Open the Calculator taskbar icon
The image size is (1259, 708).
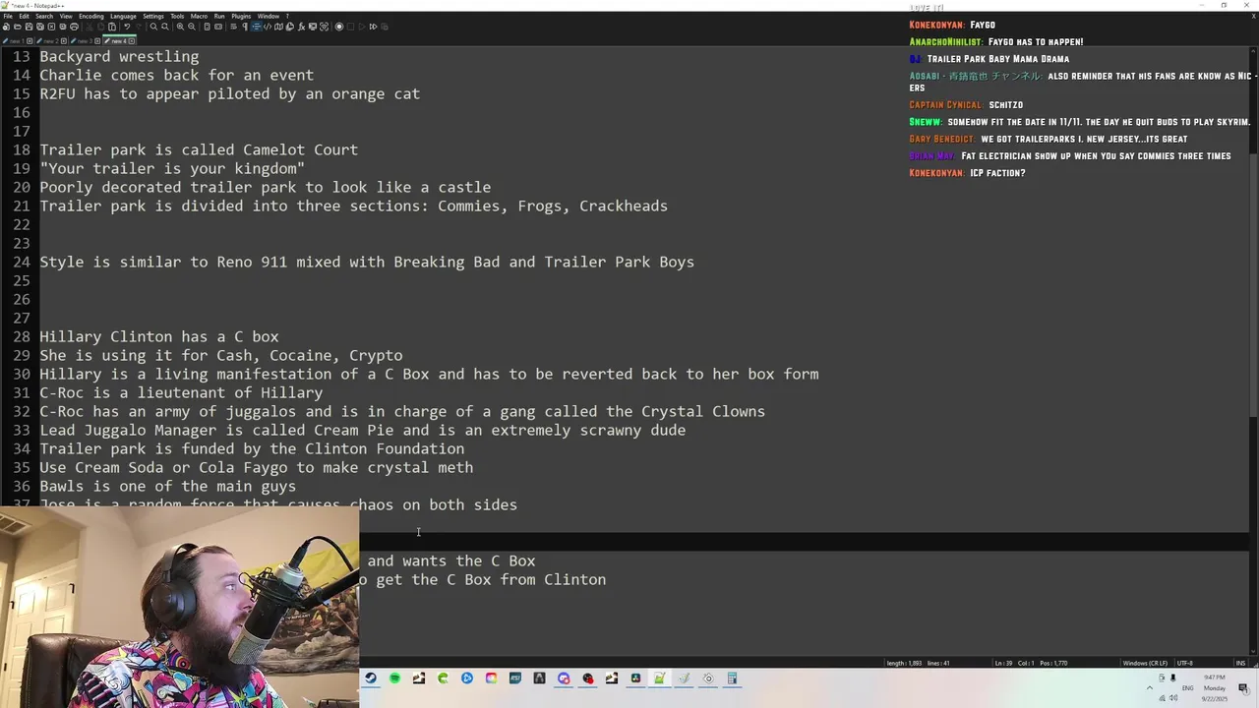732,678
